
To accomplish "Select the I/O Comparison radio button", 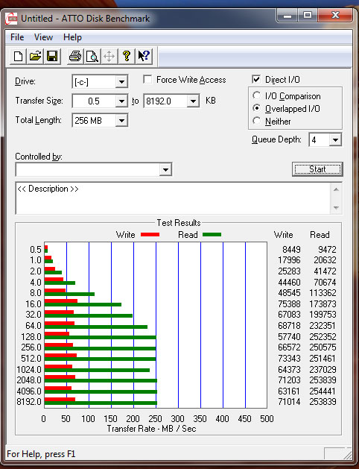I will tap(256, 95).
